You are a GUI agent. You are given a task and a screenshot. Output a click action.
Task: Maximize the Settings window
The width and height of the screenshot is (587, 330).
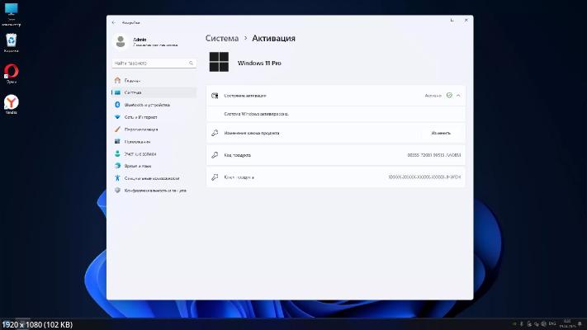point(452,20)
